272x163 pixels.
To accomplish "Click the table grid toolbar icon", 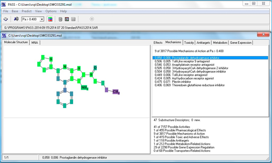I will coord(73,19).
